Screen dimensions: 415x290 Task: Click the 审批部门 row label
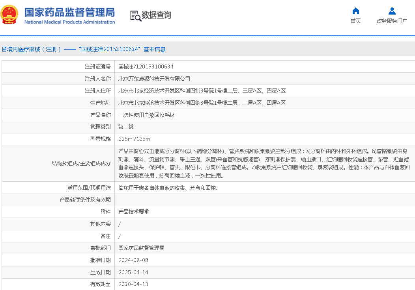[100, 248]
